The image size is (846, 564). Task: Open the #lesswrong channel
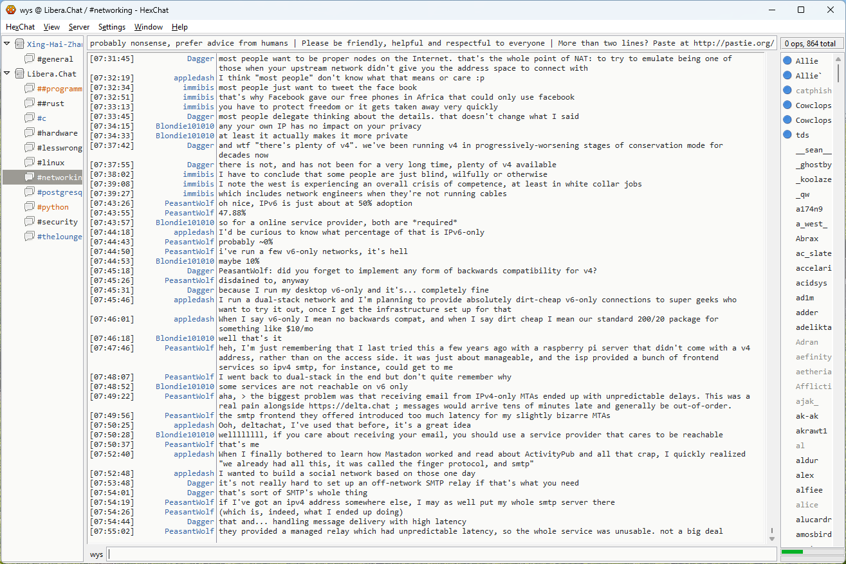[59, 147]
